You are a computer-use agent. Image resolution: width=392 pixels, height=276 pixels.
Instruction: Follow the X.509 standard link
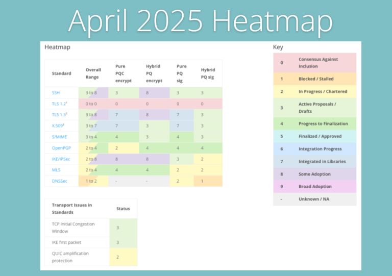tap(59, 126)
